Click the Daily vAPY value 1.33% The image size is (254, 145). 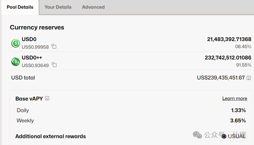pos(238,110)
